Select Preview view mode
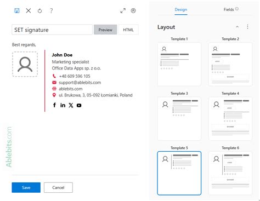 [105, 30]
